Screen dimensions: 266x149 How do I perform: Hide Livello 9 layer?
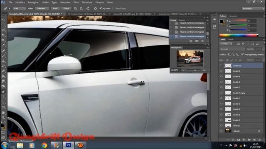click(x=221, y=71)
